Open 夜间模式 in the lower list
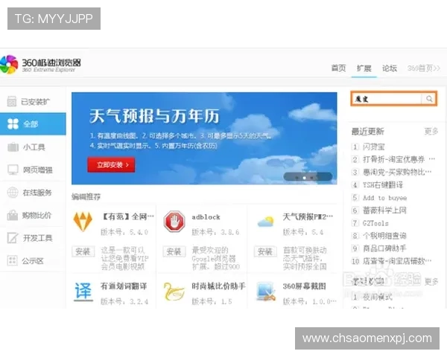 tap(377, 297)
